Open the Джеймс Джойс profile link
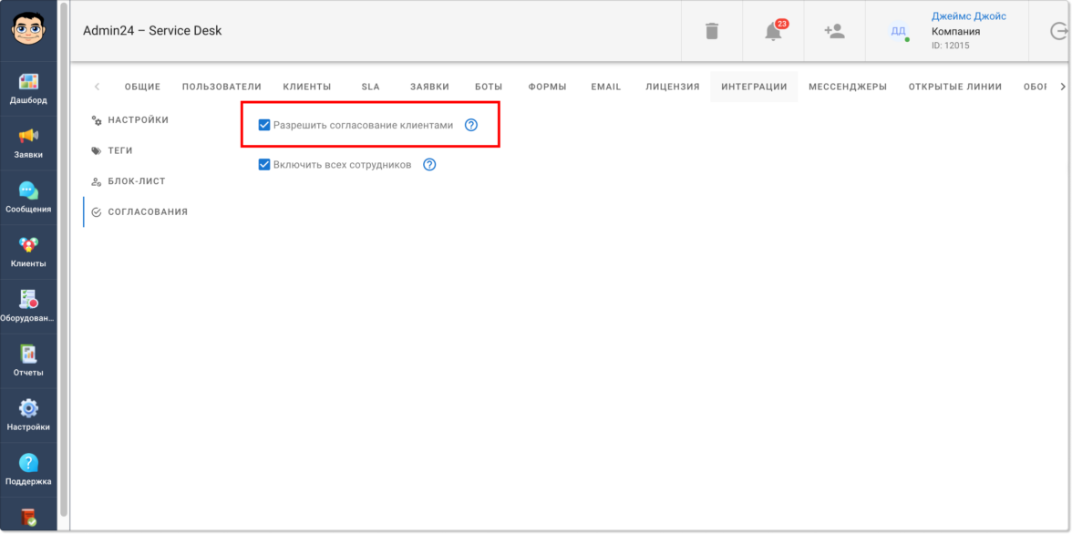Image resolution: width=1072 pixels, height=534 pixels. point(968,15)
